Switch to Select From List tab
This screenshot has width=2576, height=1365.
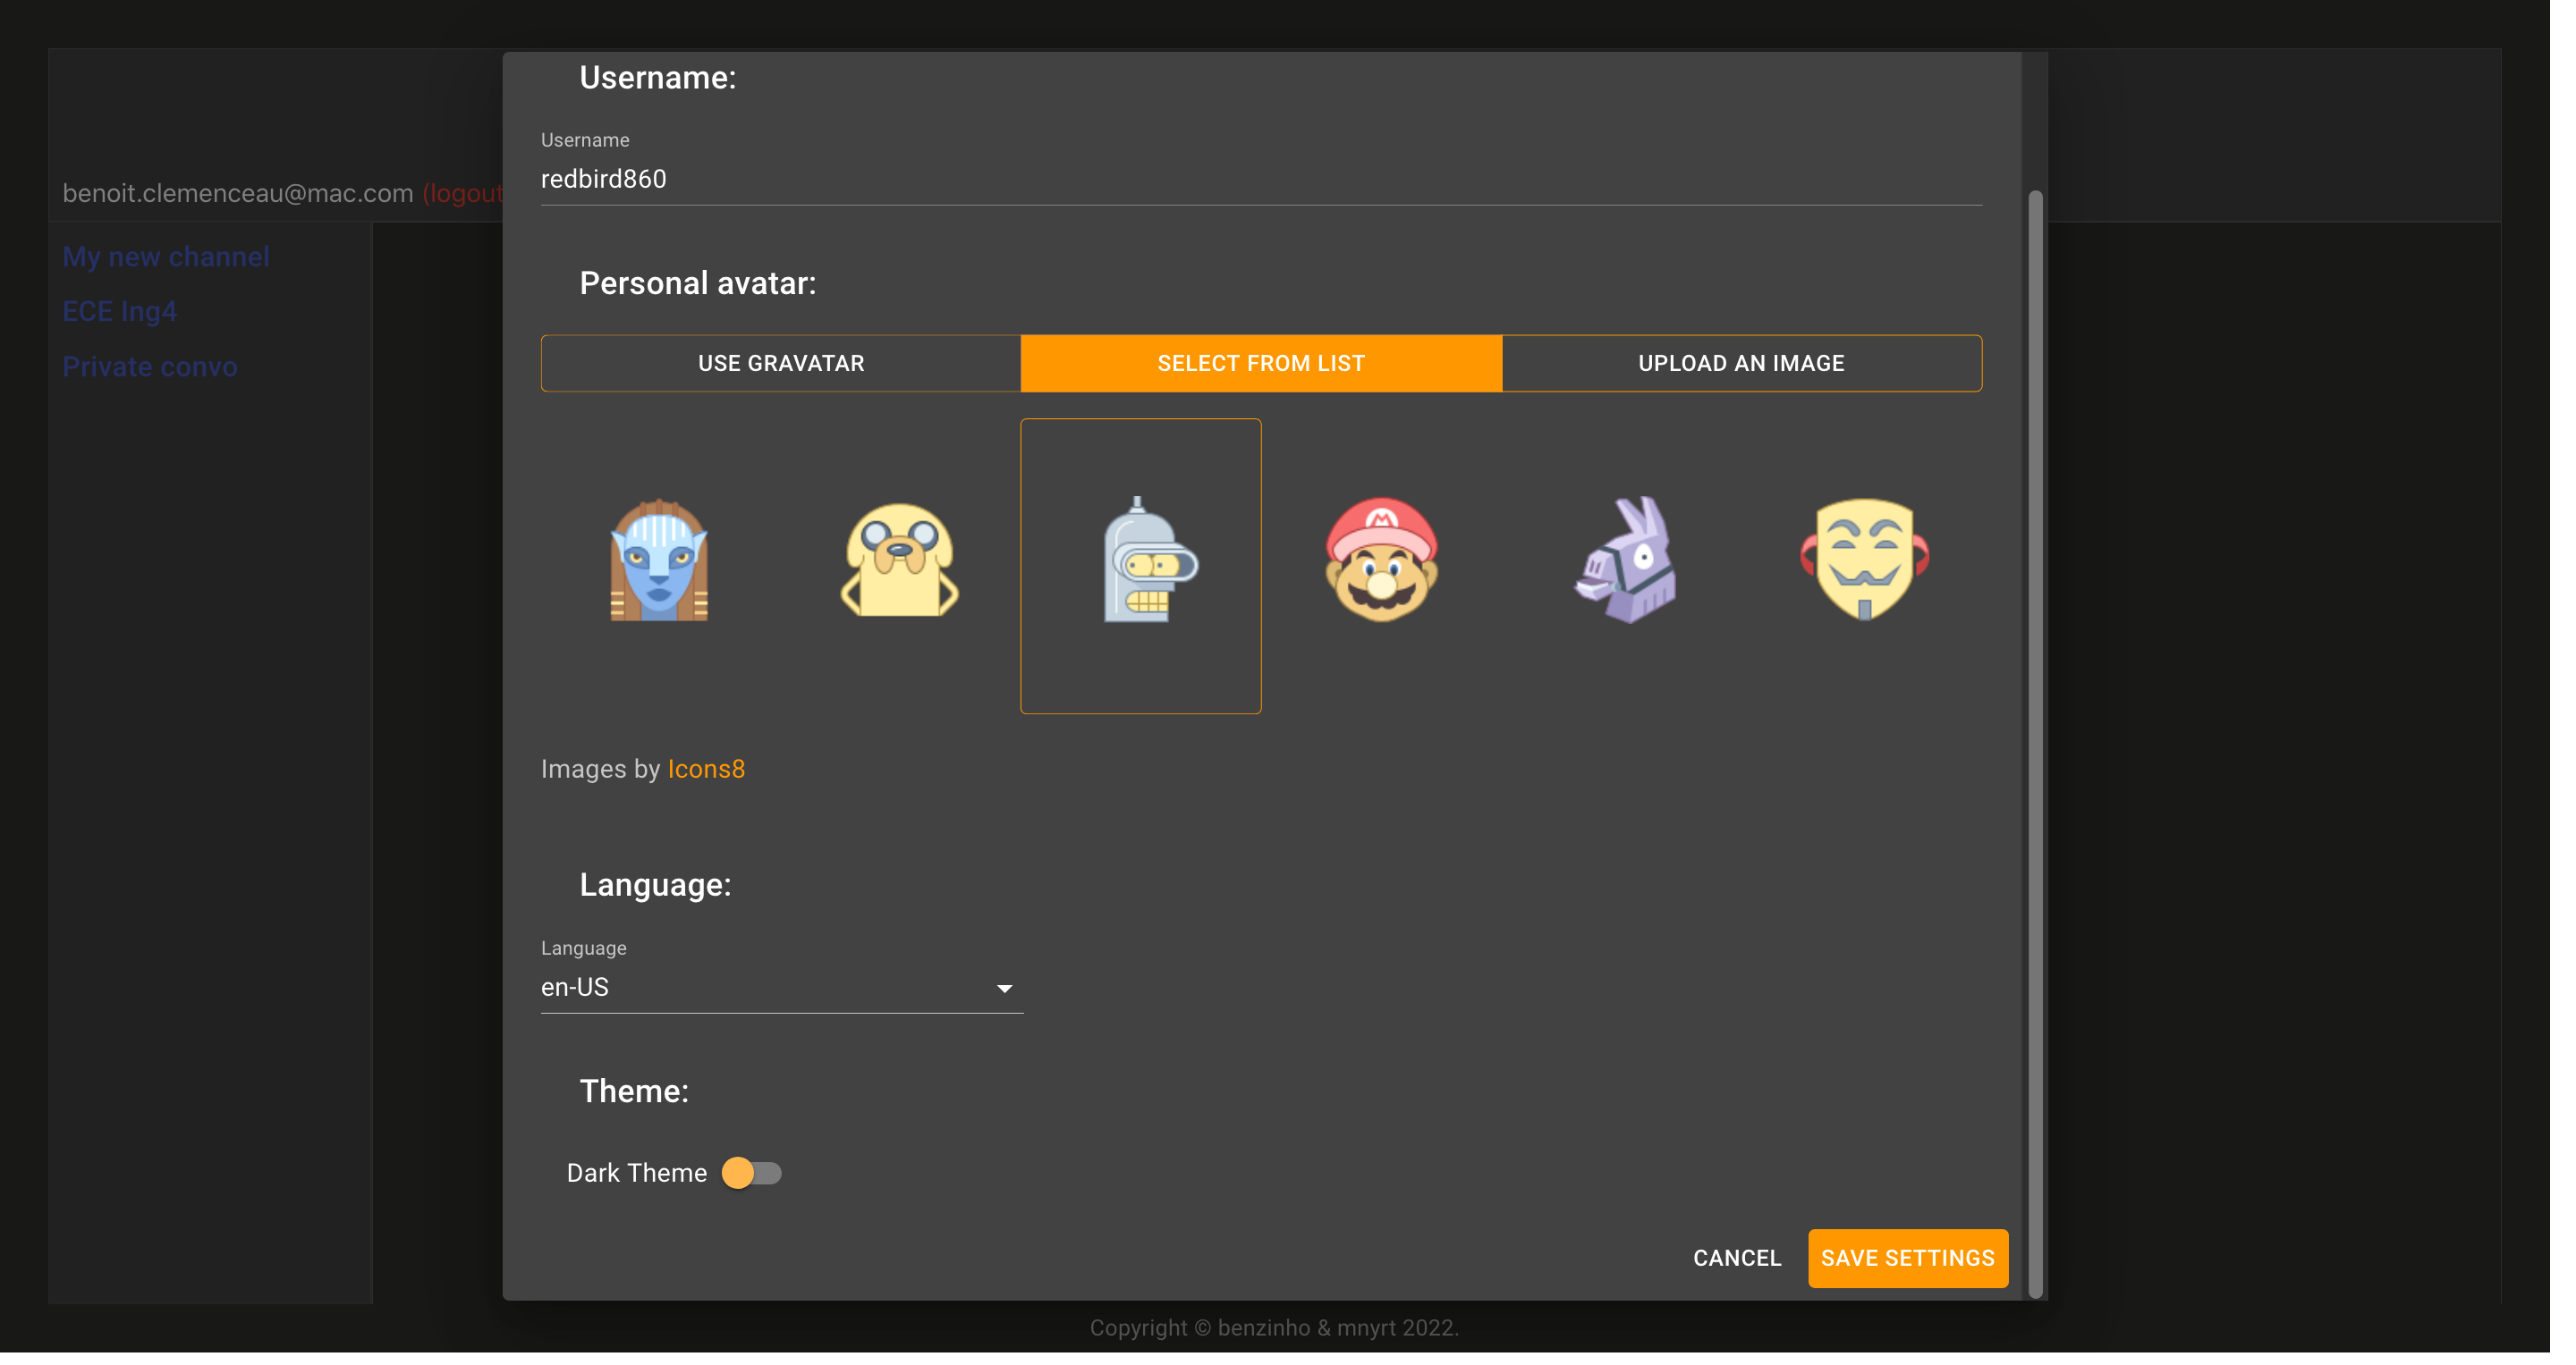click(x=1260, y=364)
